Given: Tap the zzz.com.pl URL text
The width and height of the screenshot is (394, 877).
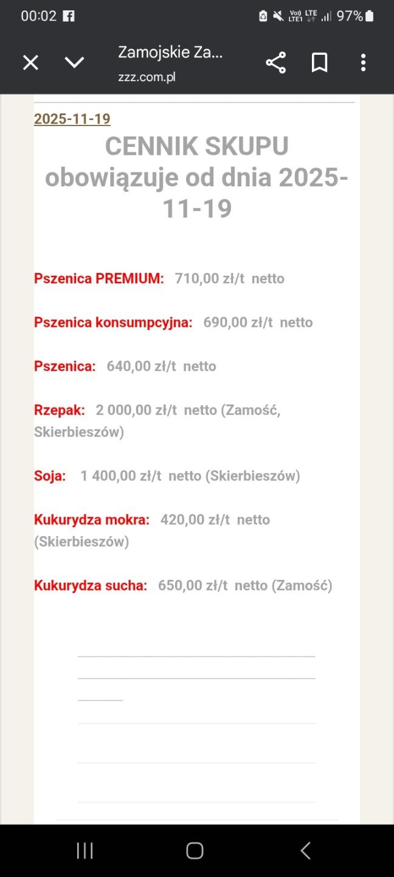Looking at the screenshot, I should pos(147,77).
